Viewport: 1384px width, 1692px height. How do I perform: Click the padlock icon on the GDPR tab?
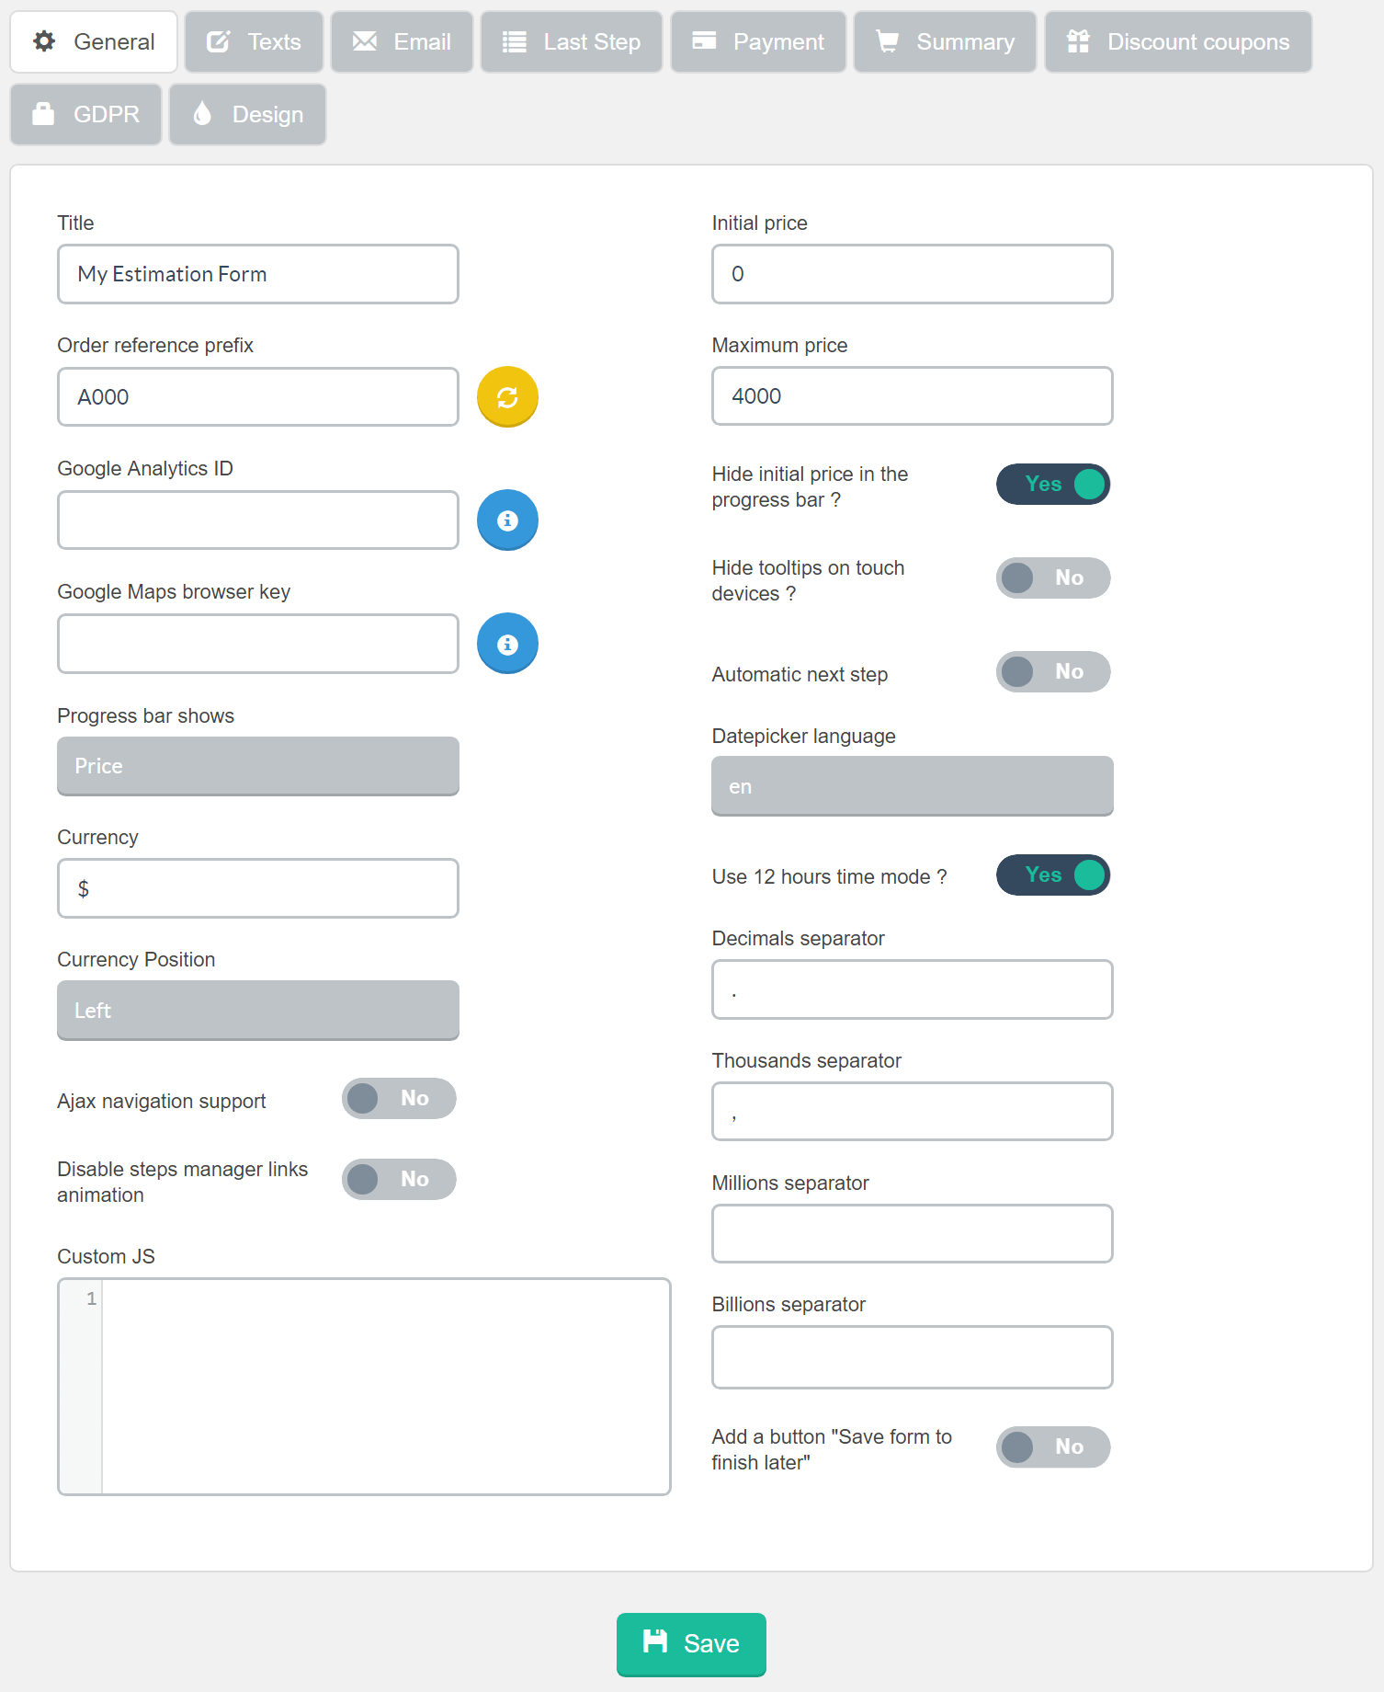pyautogui.click(x=43, y=114)
